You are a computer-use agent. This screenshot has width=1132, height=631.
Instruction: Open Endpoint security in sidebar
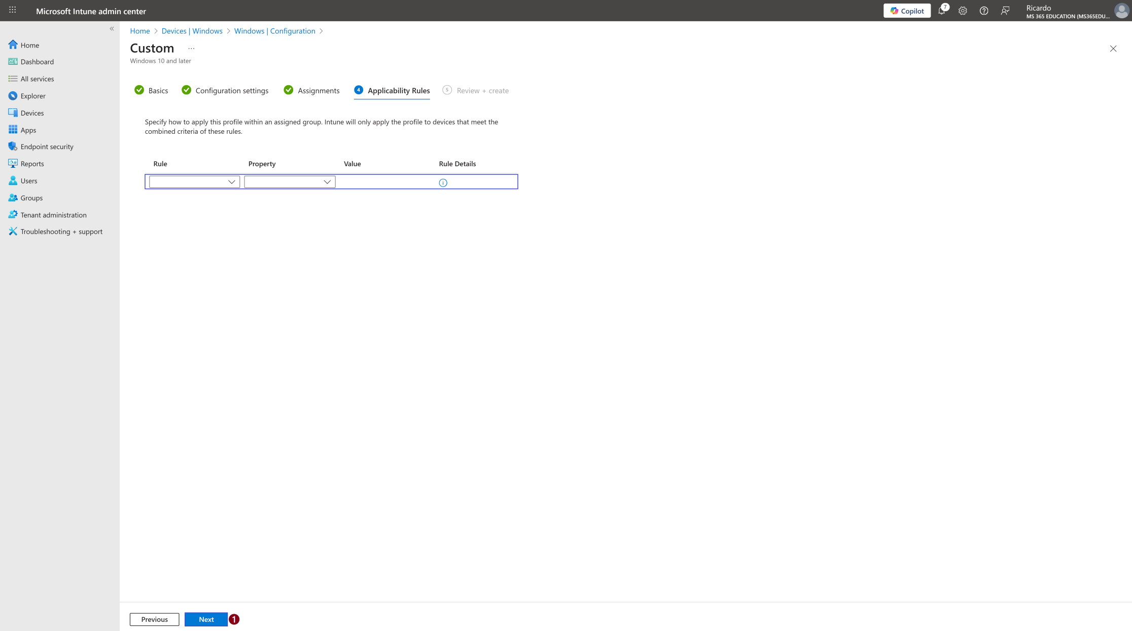tap(47, 146)
